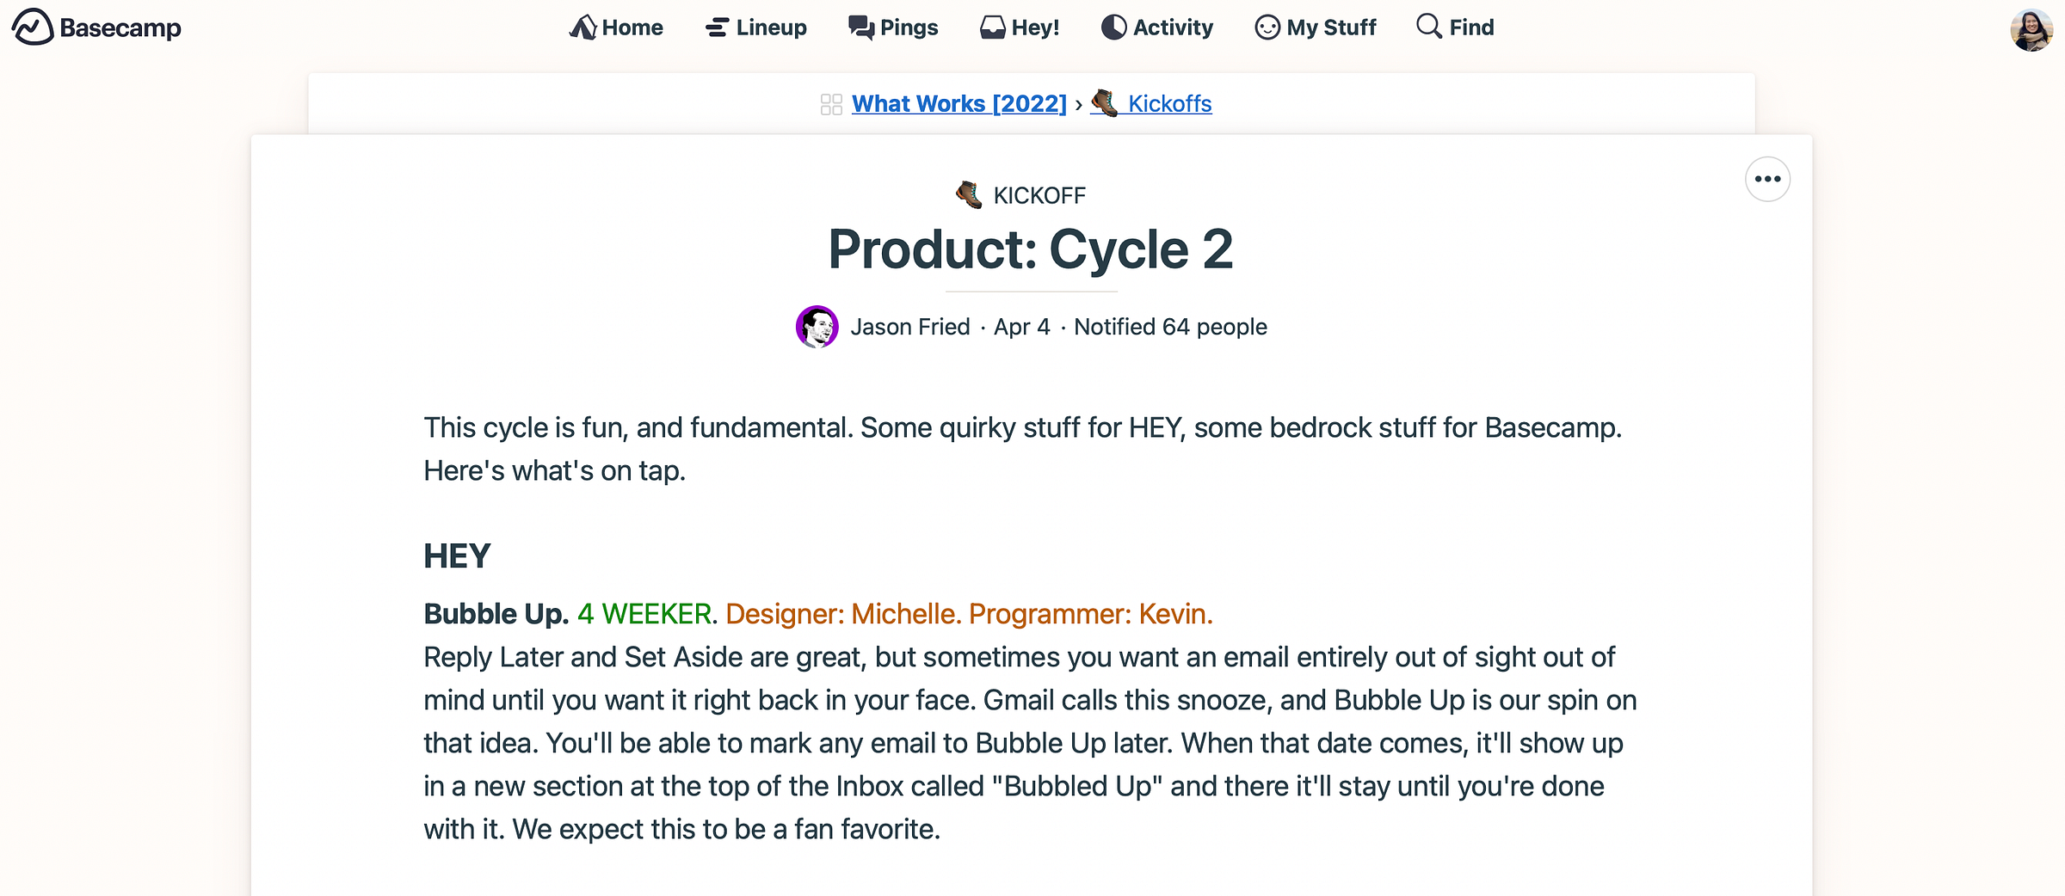Click the Basecamp logo icon
Viewport: 2065px width, 896px height.
tap(33, 27)
